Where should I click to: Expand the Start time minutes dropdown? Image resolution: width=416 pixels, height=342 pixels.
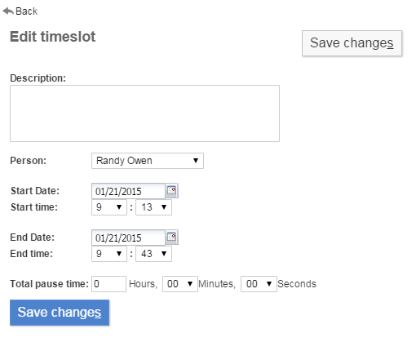pyautogui.click(x=153, y=207)
